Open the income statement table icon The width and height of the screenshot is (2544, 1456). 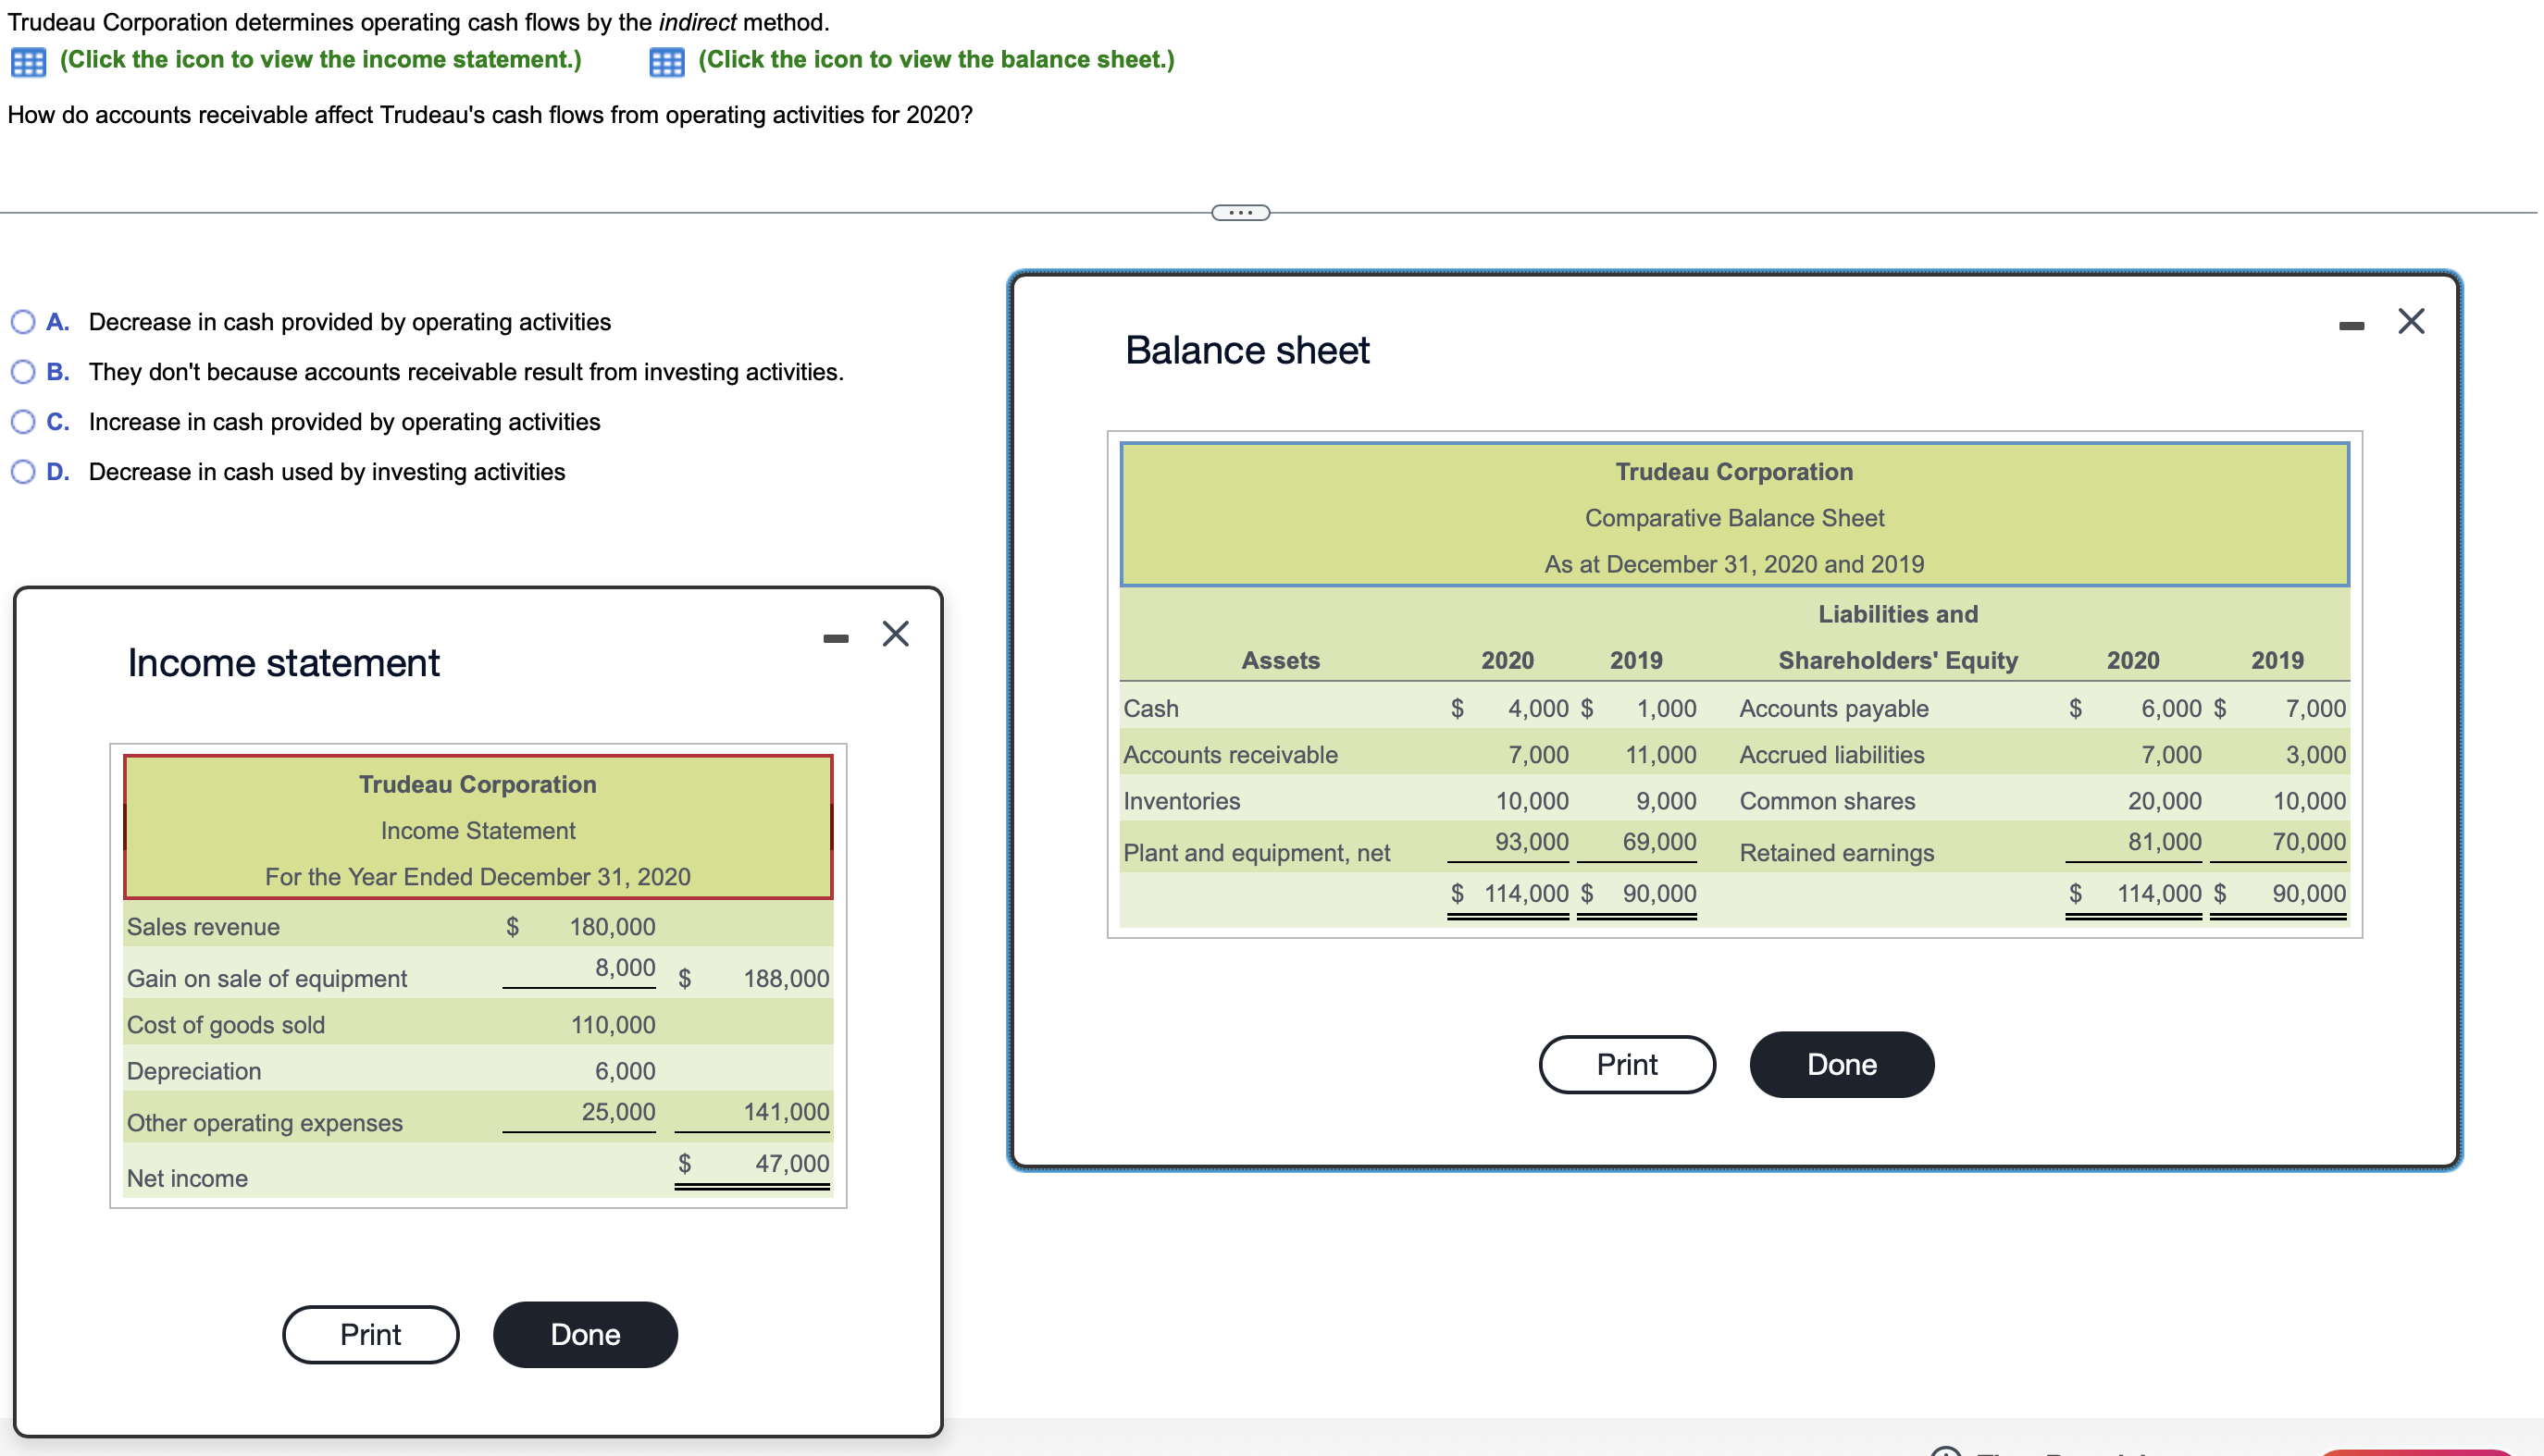click(x=28, y=62)
